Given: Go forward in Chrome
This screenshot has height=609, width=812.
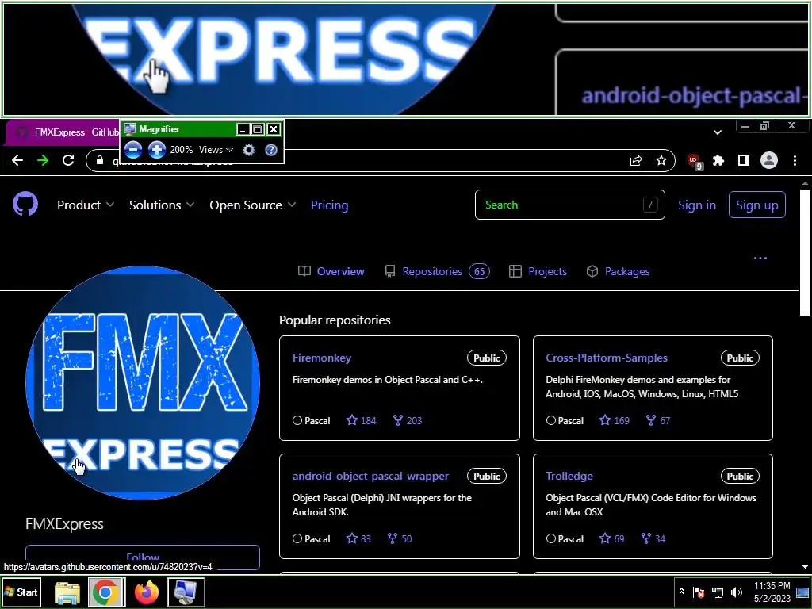Looking at the screenshot, I should tap(43, 160).
